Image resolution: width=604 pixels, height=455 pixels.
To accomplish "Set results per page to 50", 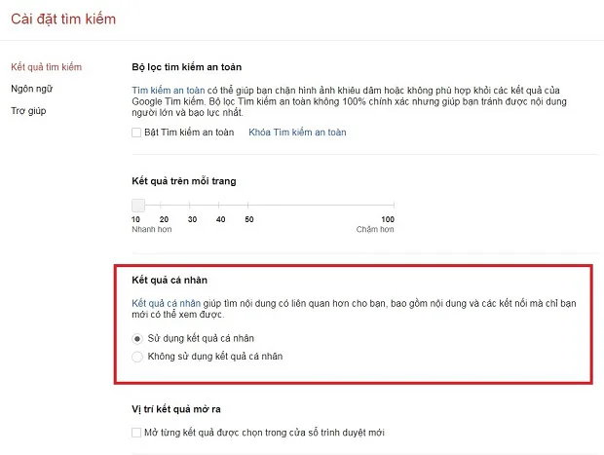I will 247,206.
